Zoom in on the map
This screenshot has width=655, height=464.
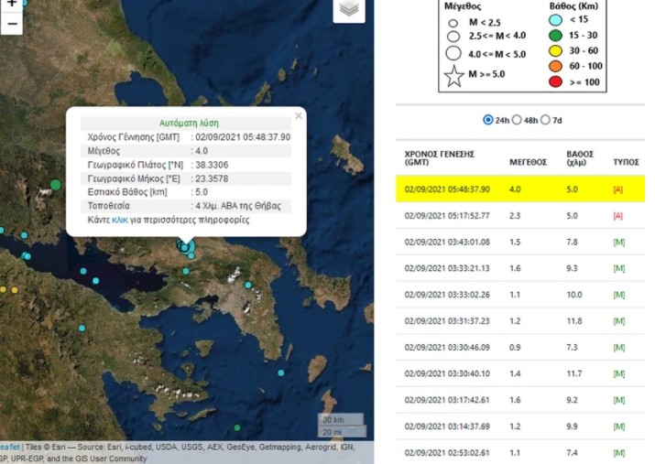(x=11, y=5)
